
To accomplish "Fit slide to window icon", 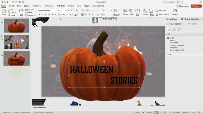I will 199,113.
